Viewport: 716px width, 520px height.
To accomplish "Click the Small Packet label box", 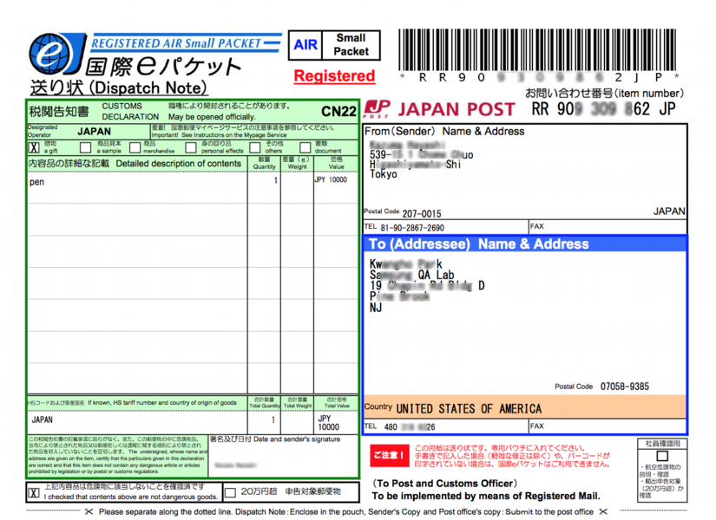I will click(351, 45).
